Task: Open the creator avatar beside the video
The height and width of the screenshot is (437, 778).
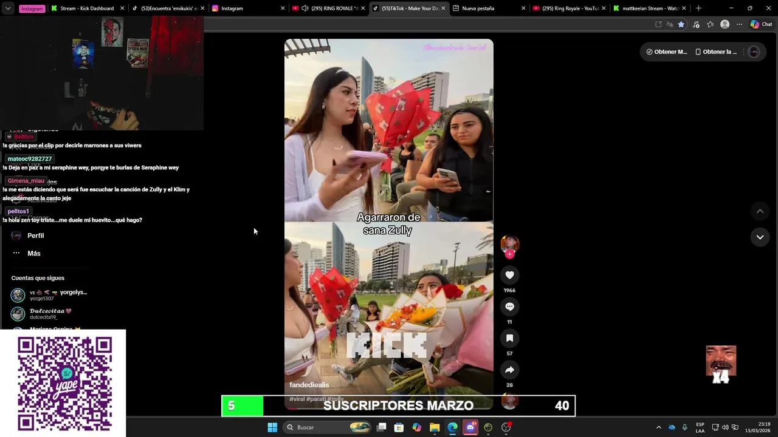Action: [x=509, y=244]
